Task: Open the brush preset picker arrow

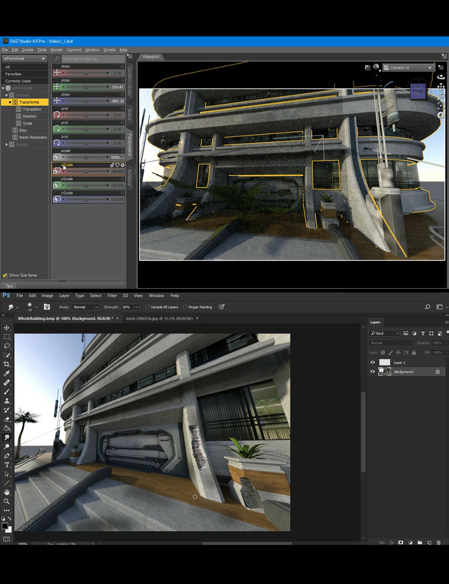Action: [x=36, y=307]
